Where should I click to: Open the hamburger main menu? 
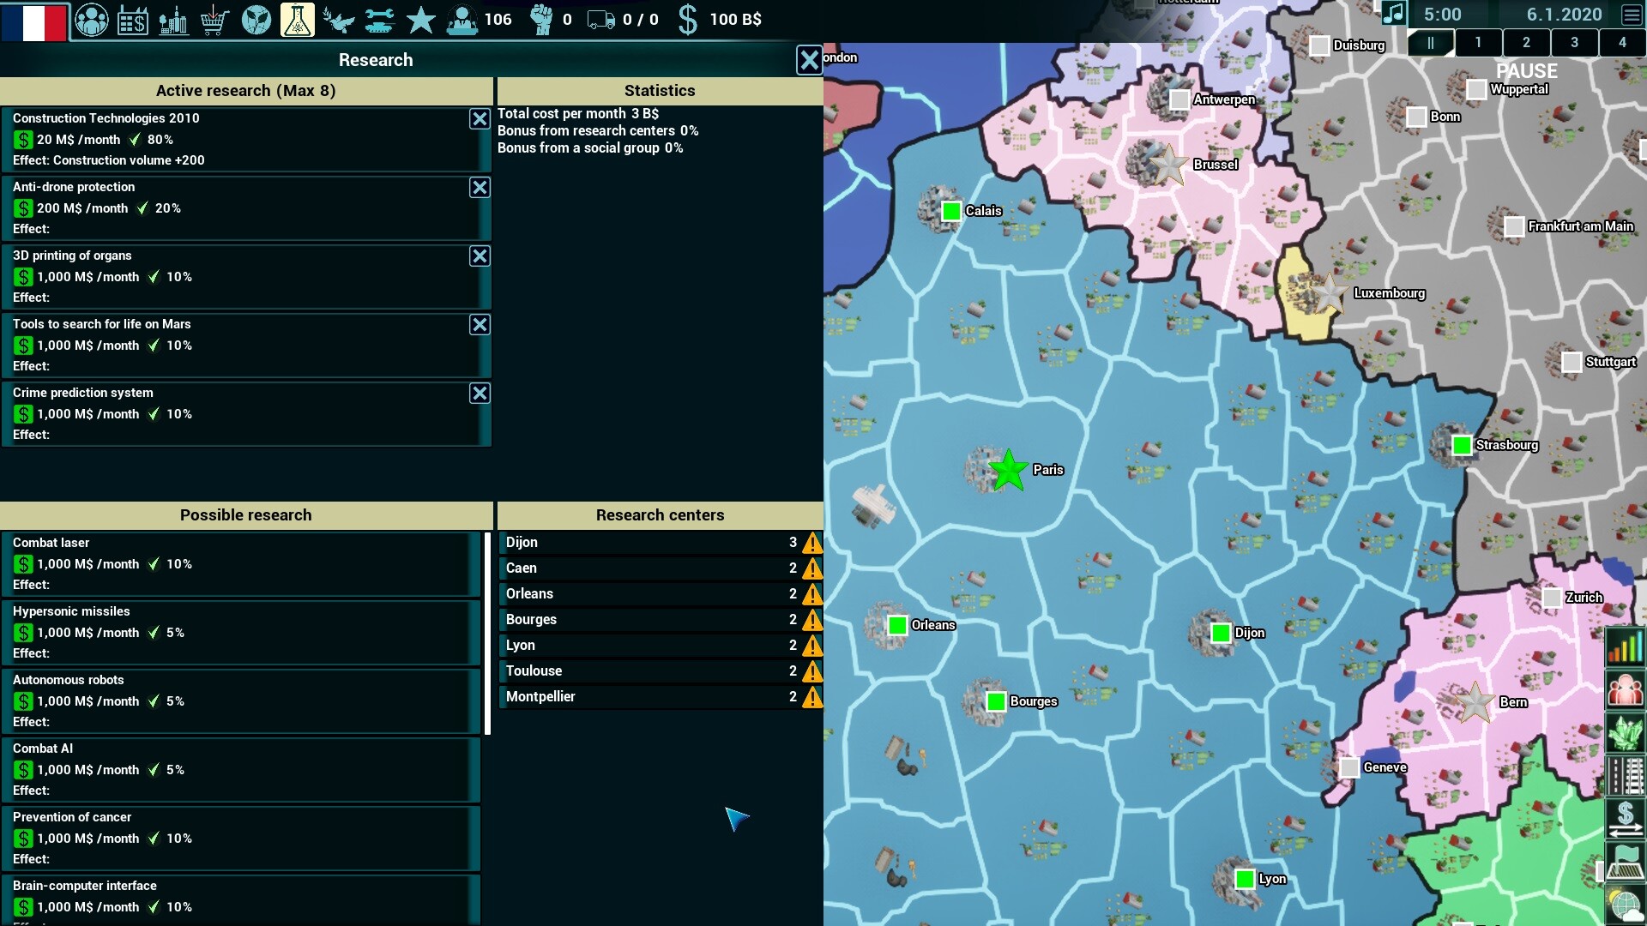(1632, 15)
